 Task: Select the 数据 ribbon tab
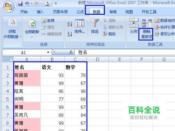pos(97,12)
